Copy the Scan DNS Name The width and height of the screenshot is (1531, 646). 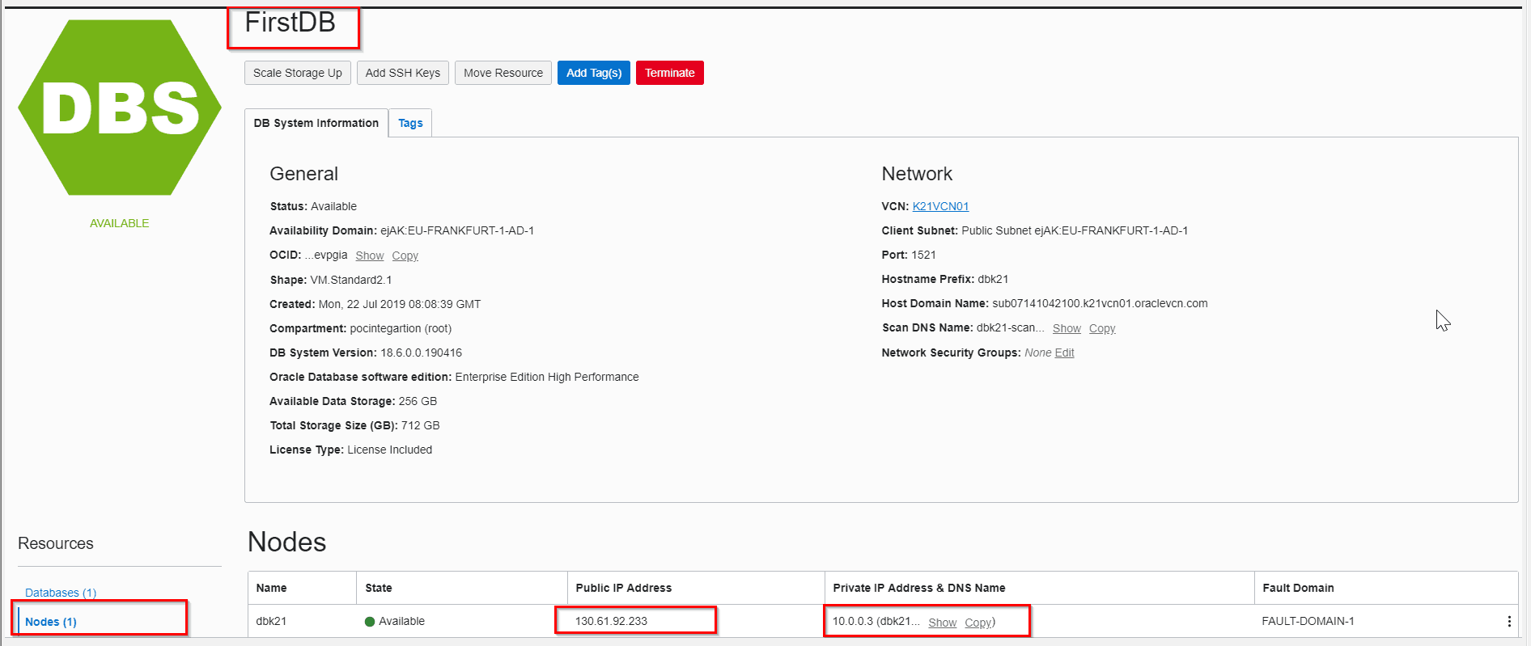coord(1102,328)
